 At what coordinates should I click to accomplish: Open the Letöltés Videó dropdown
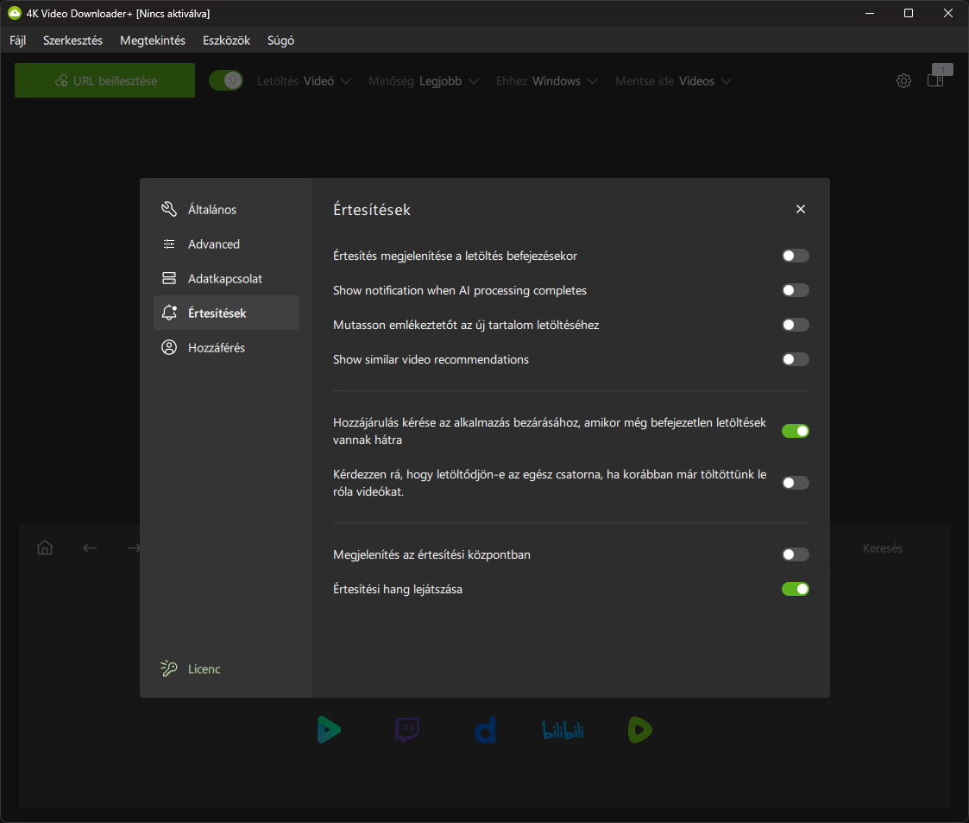click(x=304, y=81)
